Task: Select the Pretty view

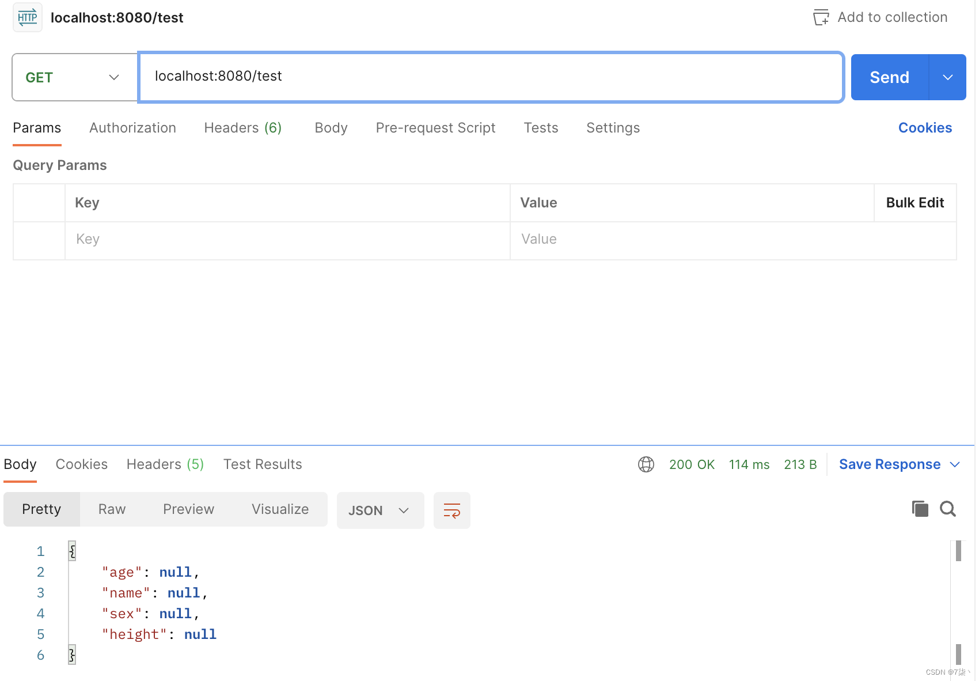Action: coord(41,509)
